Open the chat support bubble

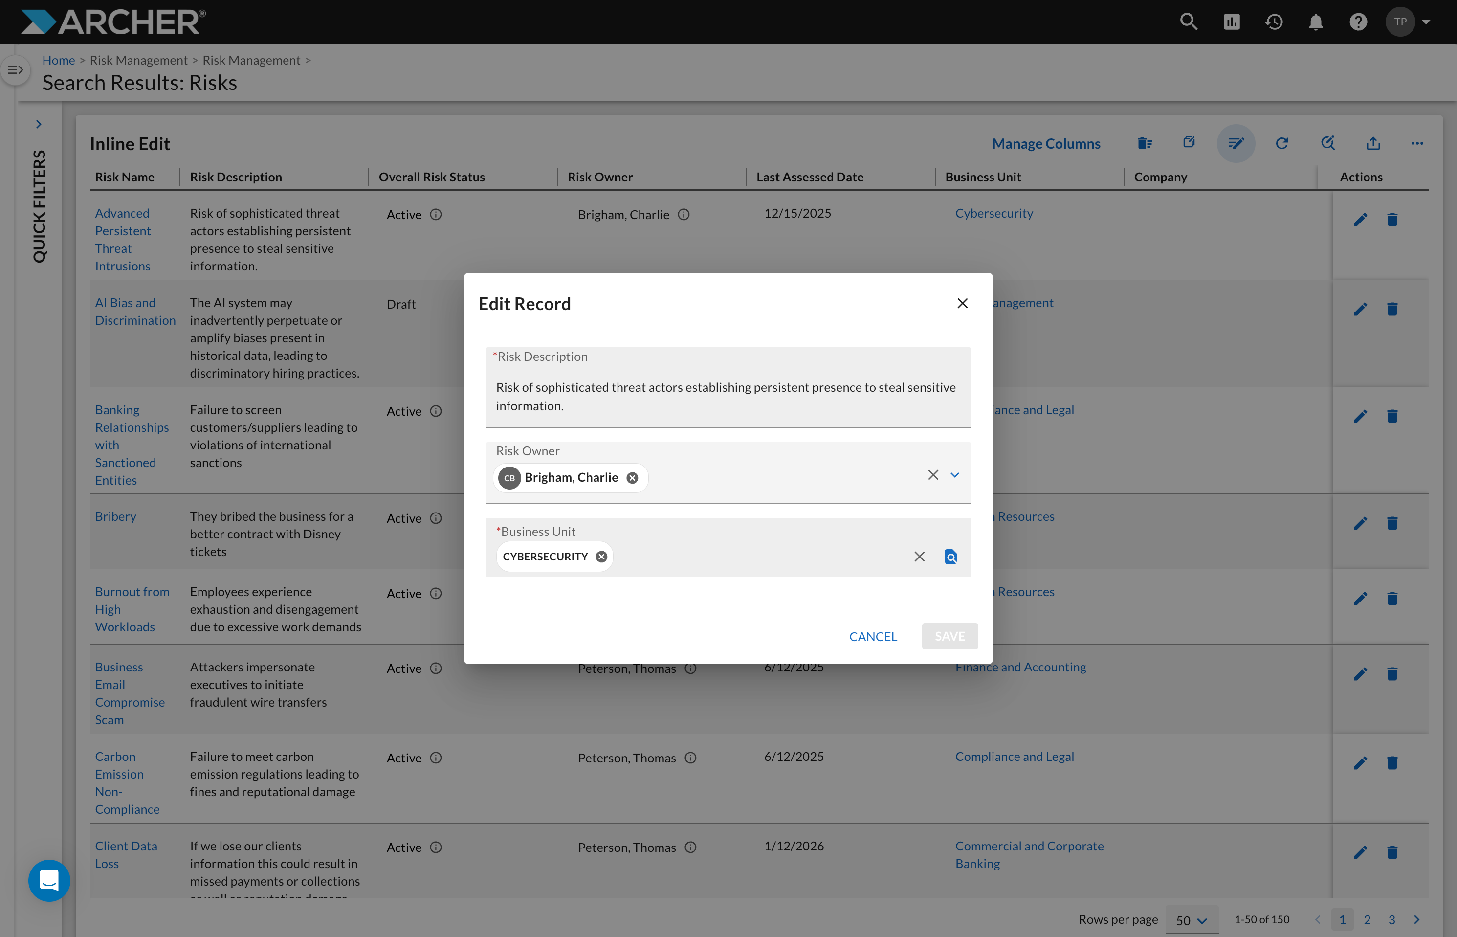[x=49, y=880]
